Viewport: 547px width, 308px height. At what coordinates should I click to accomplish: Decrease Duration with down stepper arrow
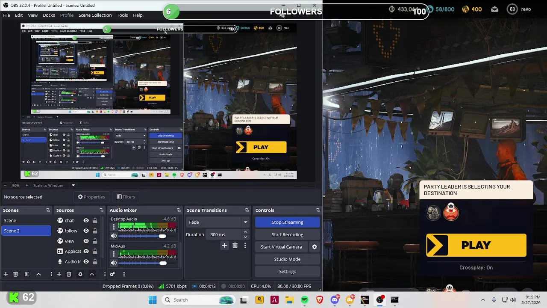(245, 237)
